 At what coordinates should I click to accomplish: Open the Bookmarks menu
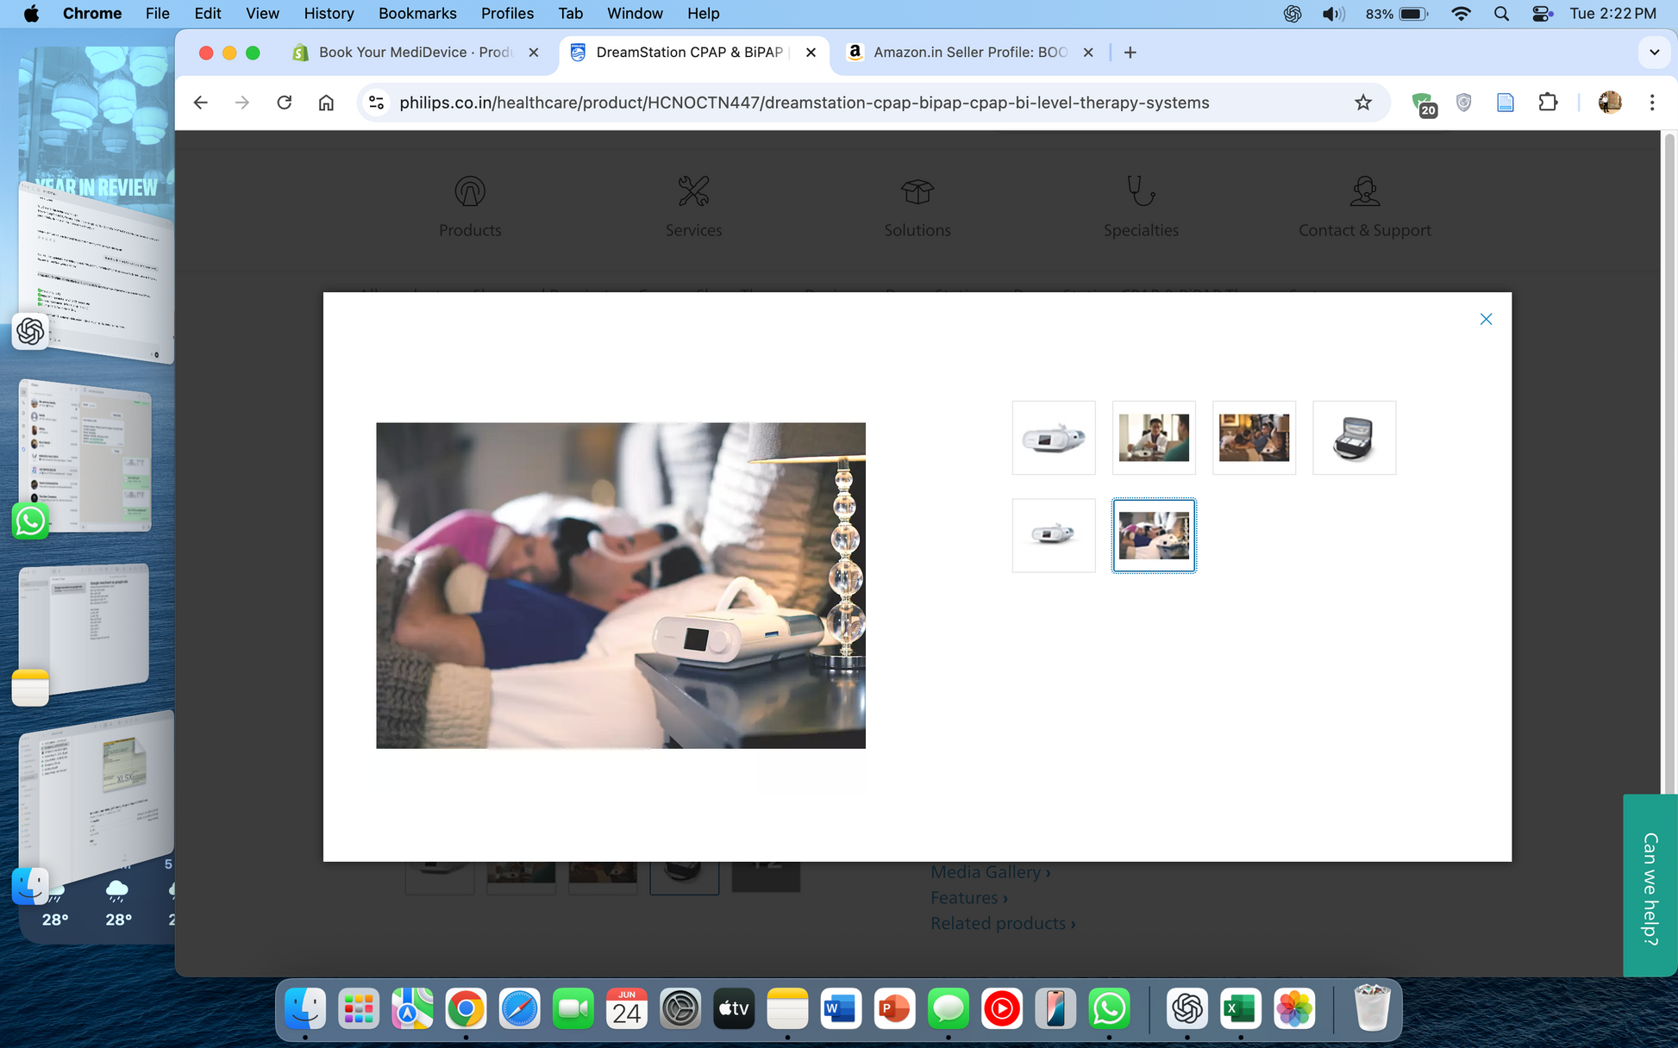tap(417, 13)
